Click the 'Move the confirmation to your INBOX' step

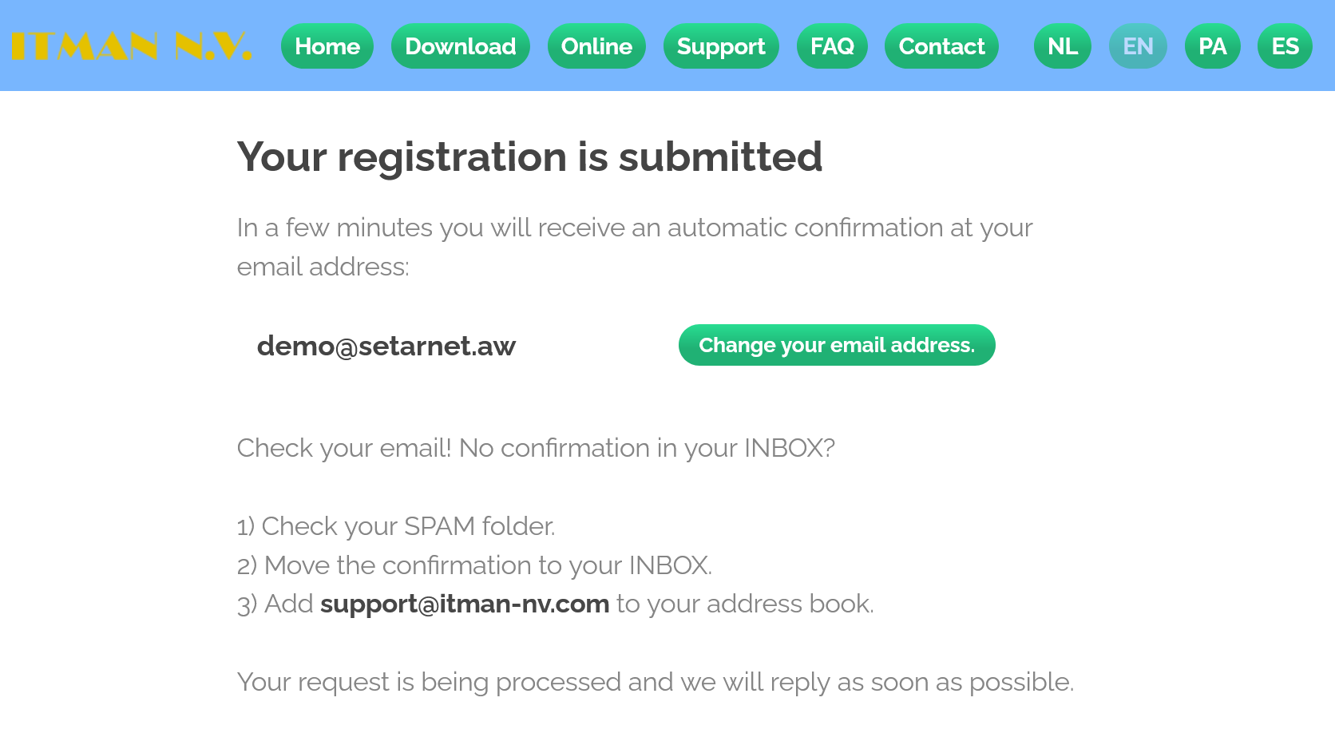coord(474,565)
